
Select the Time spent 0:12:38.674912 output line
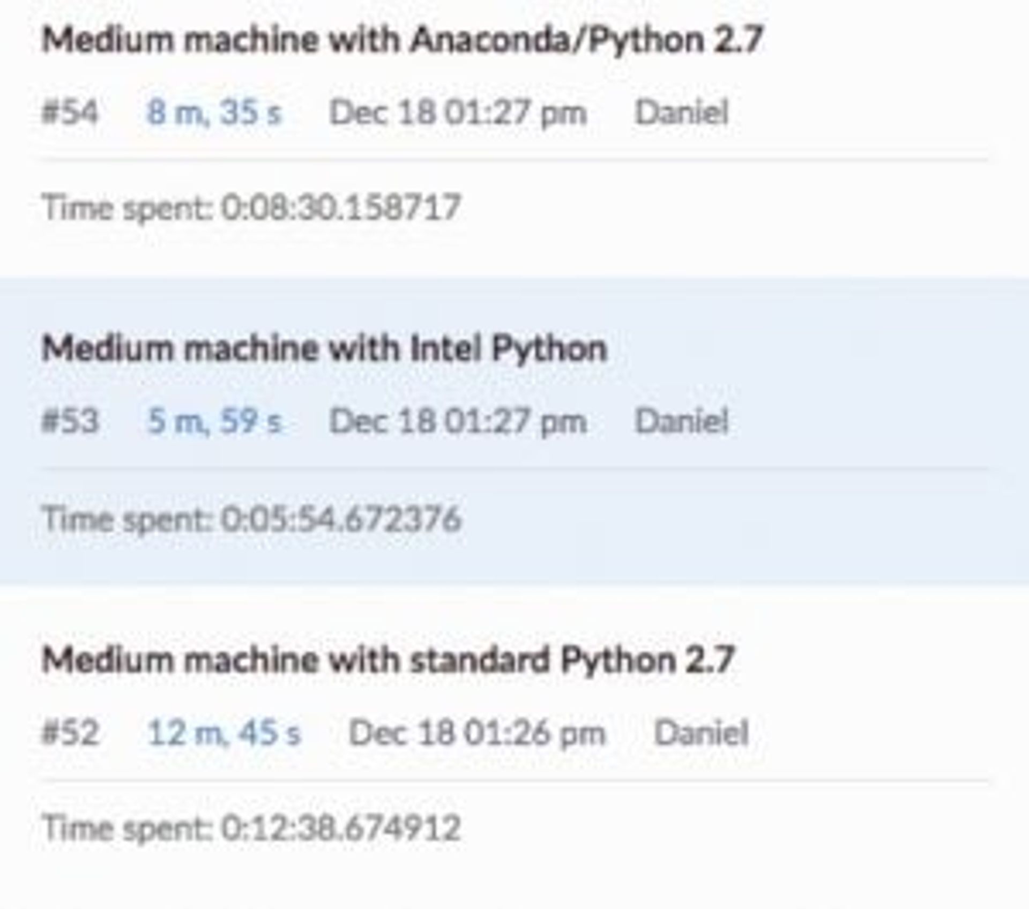coord(251,827)
